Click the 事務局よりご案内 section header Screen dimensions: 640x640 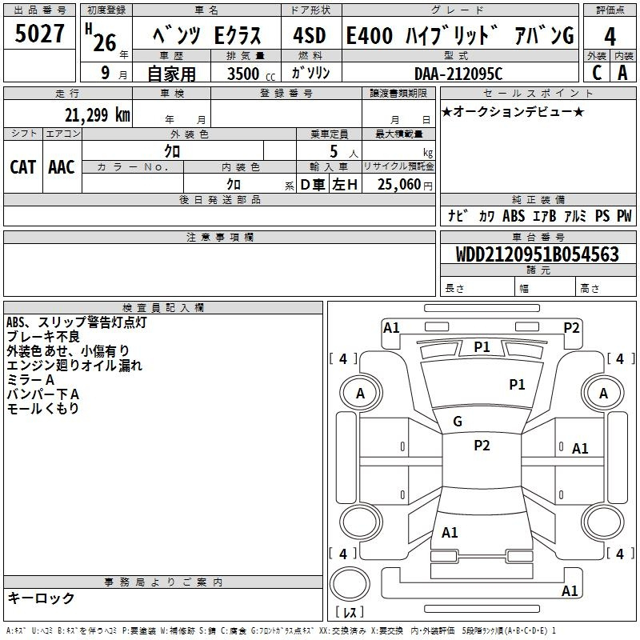click(x=163, y=582)
